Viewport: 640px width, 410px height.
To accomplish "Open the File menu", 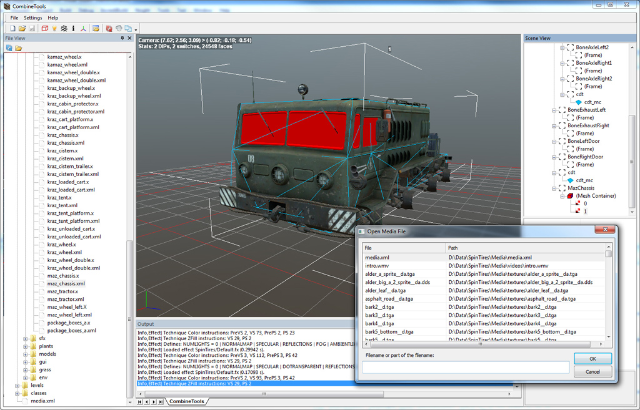I will click(x=14, y=18).
